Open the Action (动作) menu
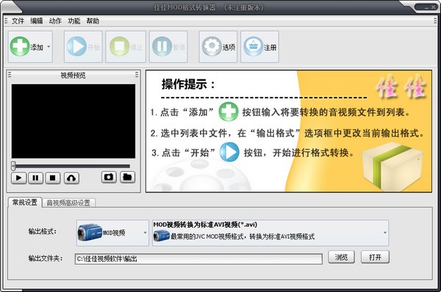This screenshot has width=441, height=292. pos(55,21)
